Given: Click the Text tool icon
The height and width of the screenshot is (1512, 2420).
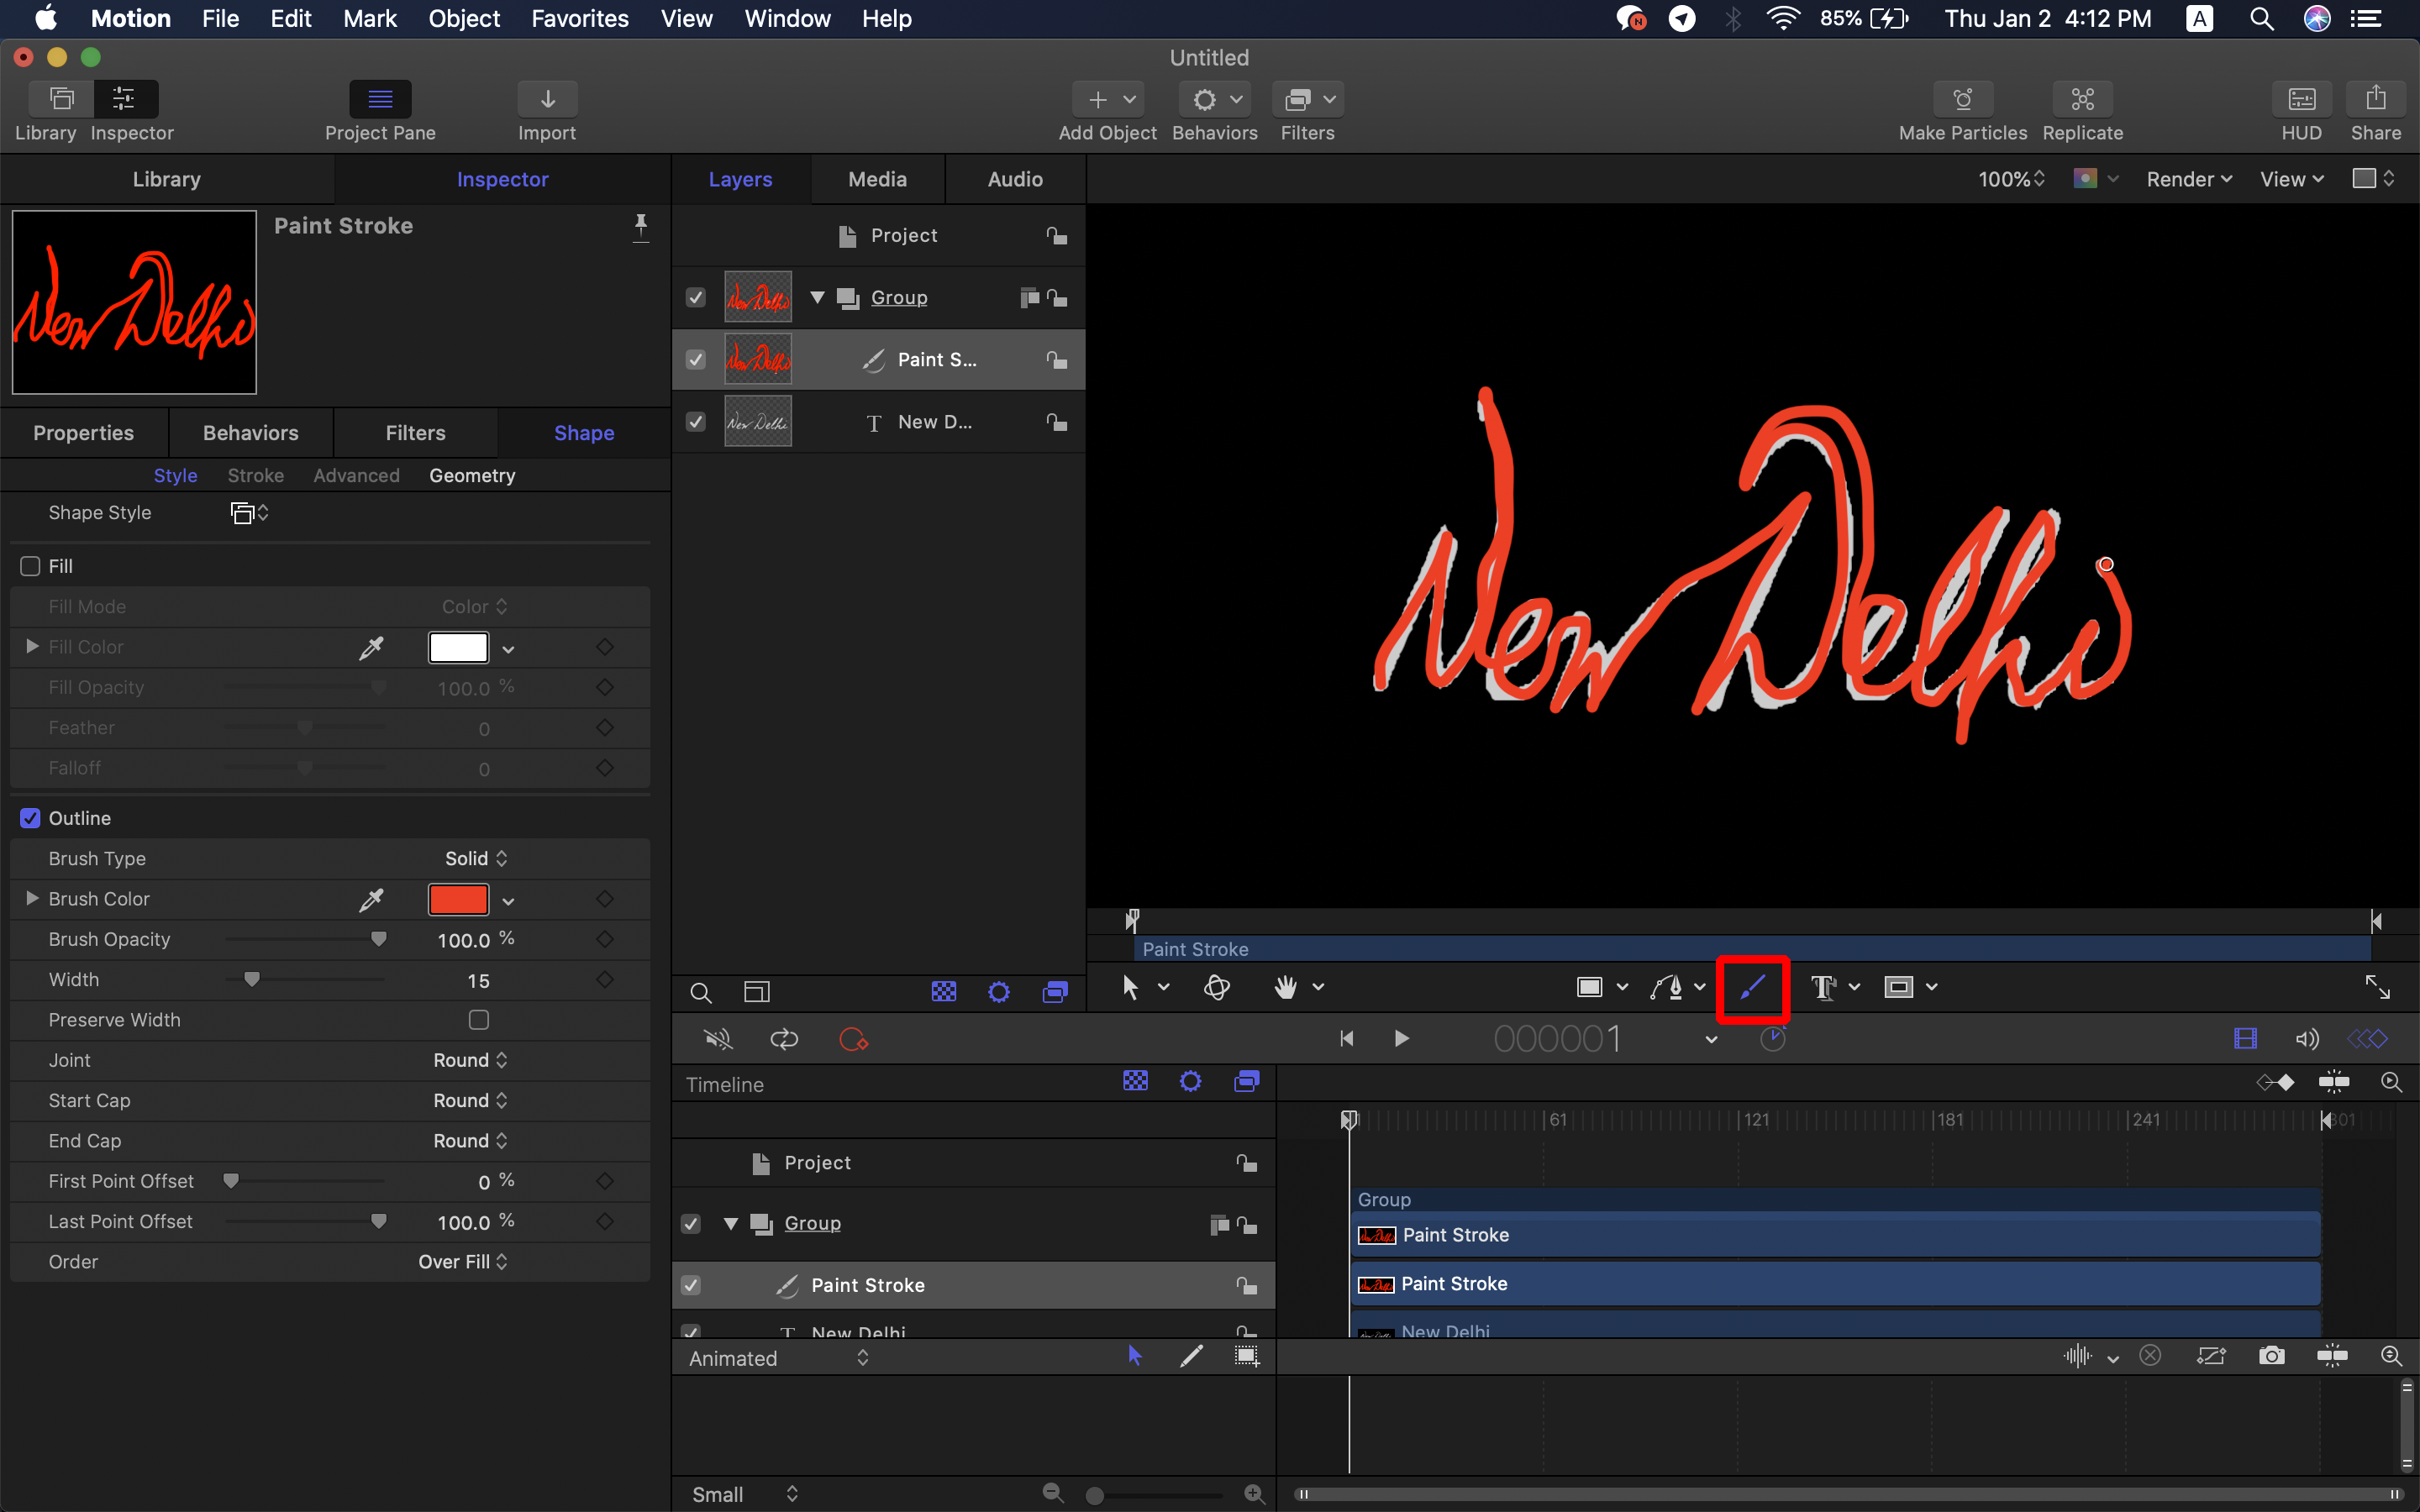Looking at the screenshot, I should [x=1823, y=988].
